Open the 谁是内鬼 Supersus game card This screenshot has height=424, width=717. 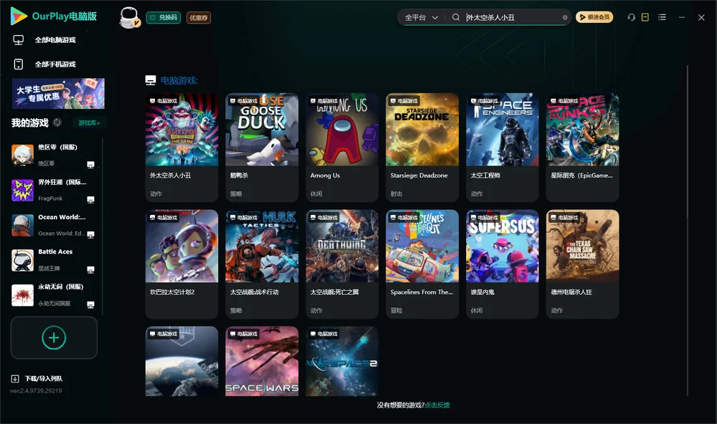pos(502,264)
